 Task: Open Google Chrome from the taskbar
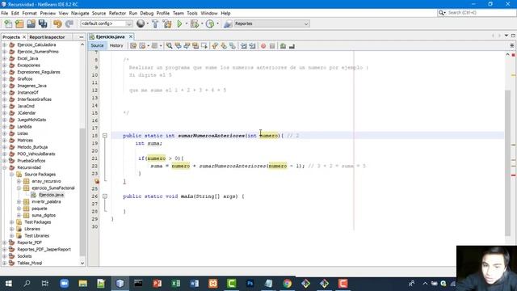(288, 284)
